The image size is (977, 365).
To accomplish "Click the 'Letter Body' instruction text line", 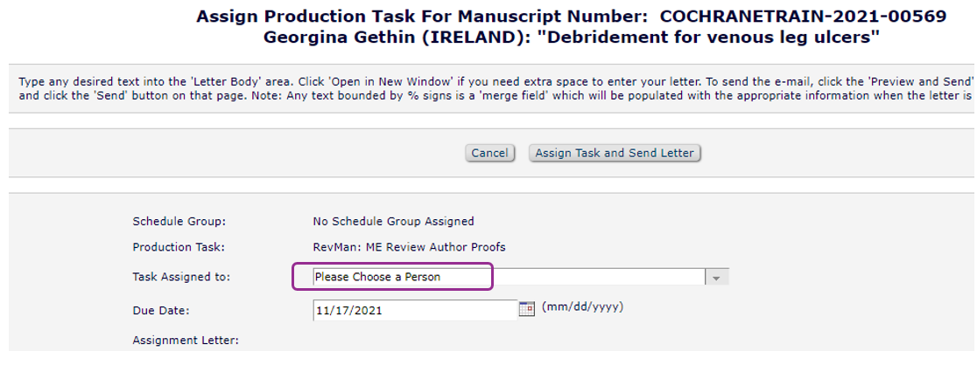I will [x=490, y=81].
